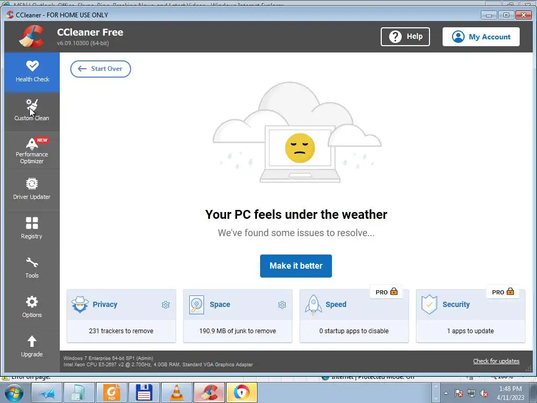Click the Privacy spy icon

(80, 304)
